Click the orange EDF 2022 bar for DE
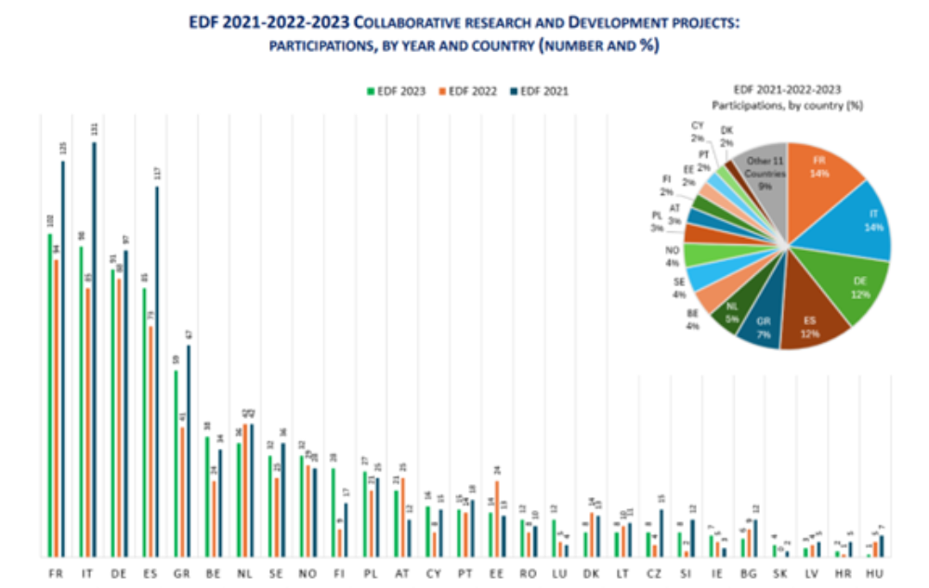 119,418
